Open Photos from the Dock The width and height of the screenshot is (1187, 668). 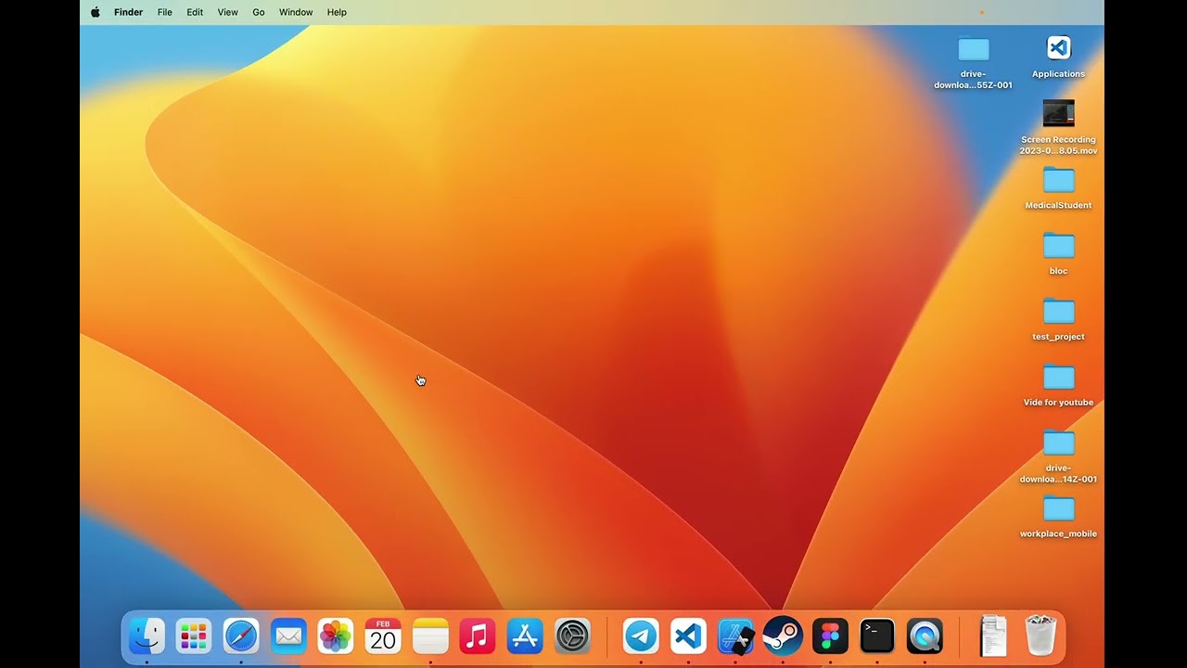pos(336,636)
